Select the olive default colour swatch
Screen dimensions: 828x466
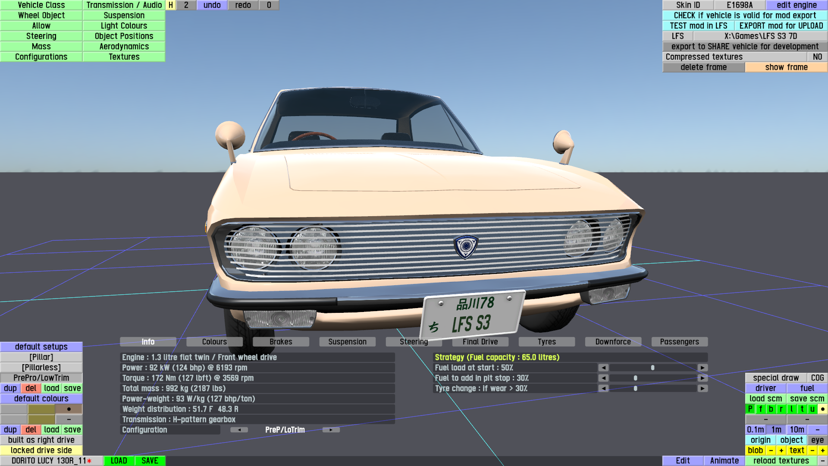point(41,409)
